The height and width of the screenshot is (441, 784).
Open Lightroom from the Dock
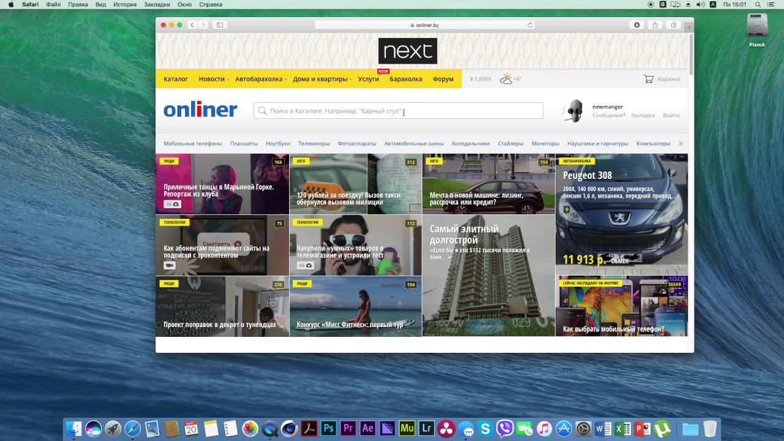click(x=426, y=429)
